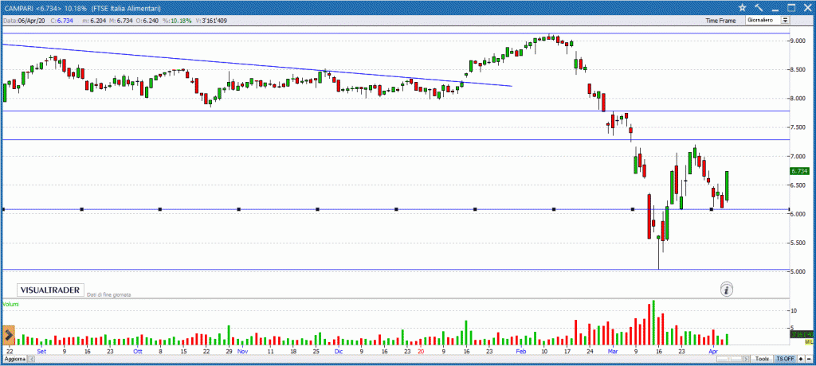Open the hammer settings tool in title bar
The height and width of the screenshot is (366, 816).
[x=759, y=8]
